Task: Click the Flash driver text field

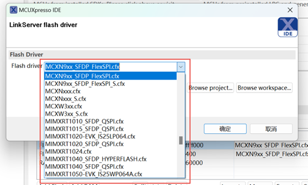Action: click(x=111, y=67)
